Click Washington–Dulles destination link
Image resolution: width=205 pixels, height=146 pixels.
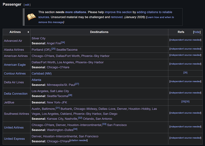point(60,130)
